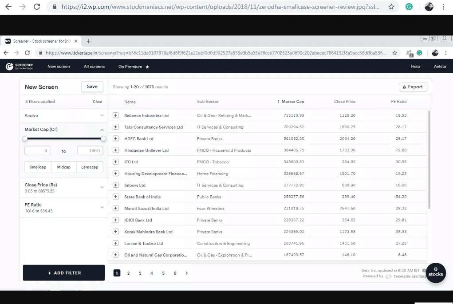This screenshot has width=453, height=304.
Task: Add Oil and Natural Gas plus icon
Action: (115, 255)
